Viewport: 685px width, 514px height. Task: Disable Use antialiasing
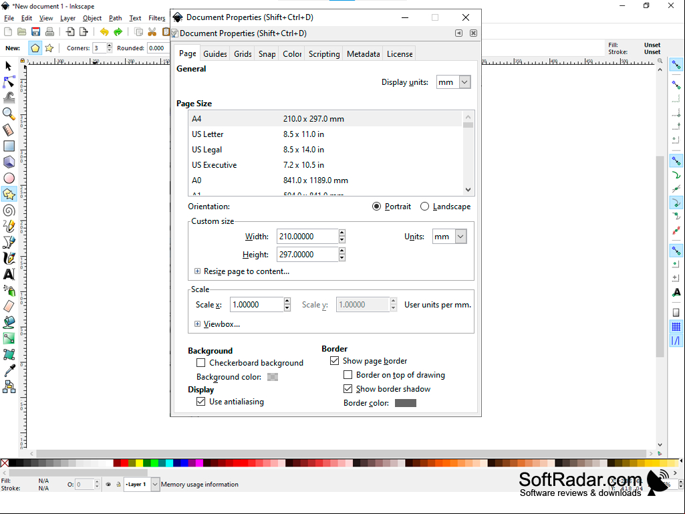[200, 401]
